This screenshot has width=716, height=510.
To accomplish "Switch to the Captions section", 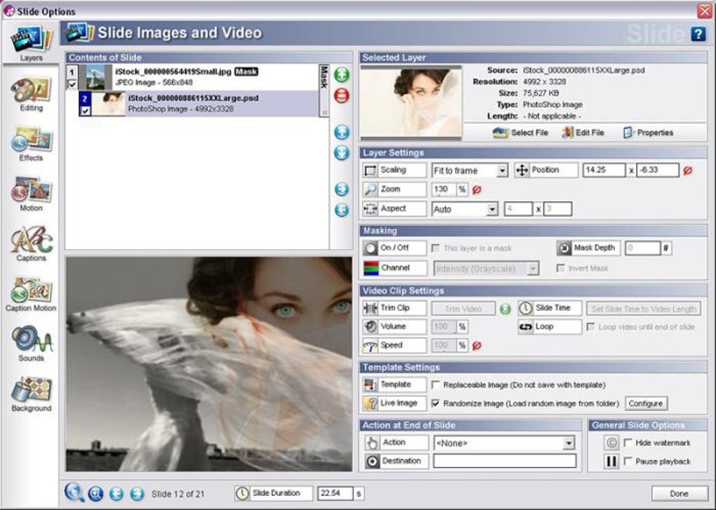I will click(x=31, y=245).
